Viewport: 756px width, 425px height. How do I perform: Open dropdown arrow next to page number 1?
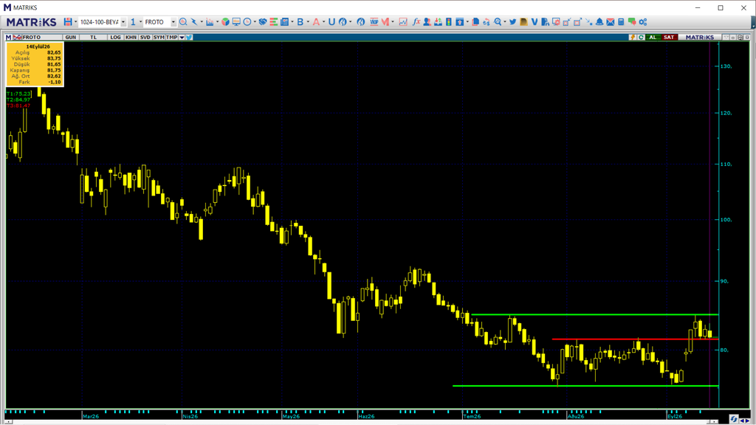tap(140, 22)
